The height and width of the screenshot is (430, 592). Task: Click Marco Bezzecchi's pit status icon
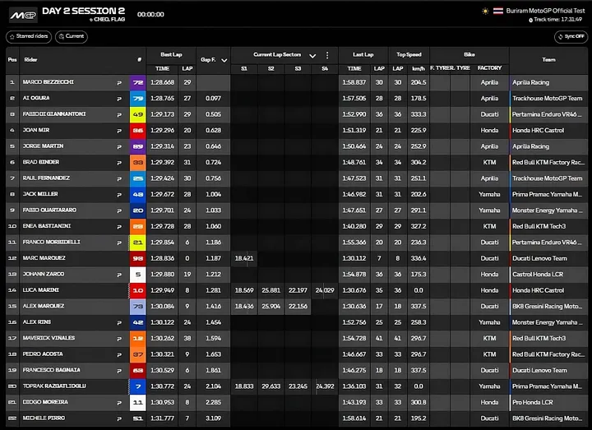click(119, 83)
